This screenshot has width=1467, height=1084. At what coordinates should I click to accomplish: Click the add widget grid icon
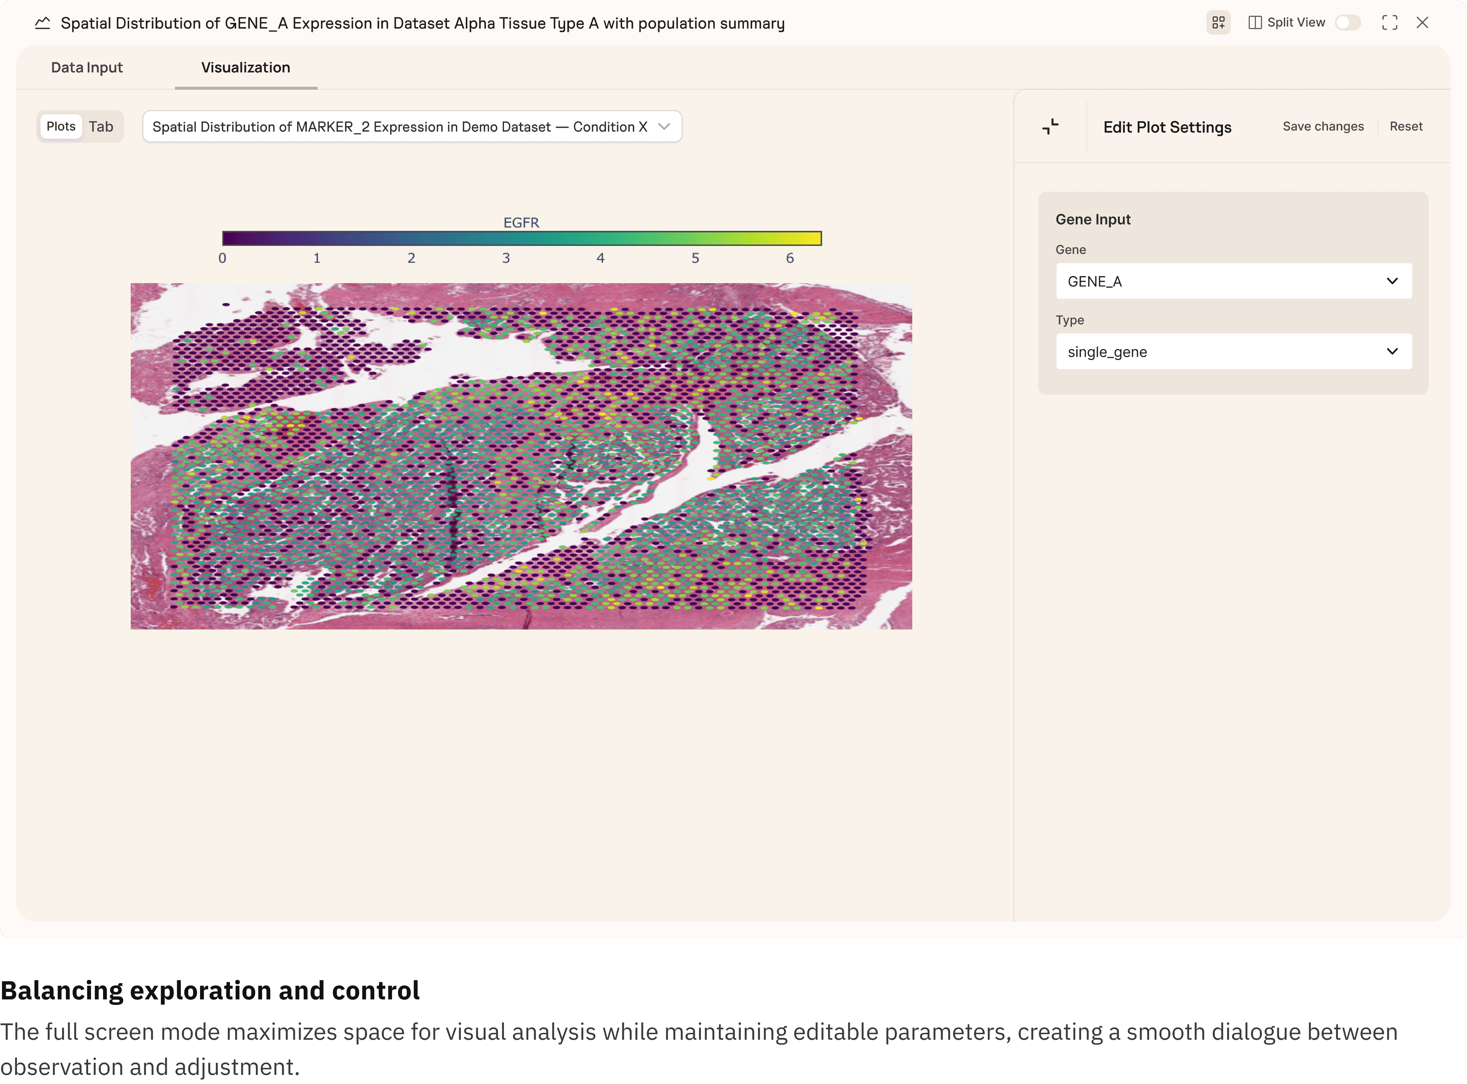pyautogui.click(x=1218, y=22)
